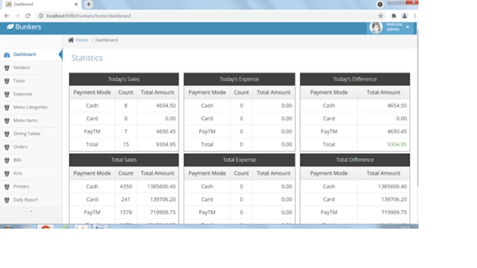Click the icon beside Menu Categories
This screenshot has width=477, height=268.
7,108
